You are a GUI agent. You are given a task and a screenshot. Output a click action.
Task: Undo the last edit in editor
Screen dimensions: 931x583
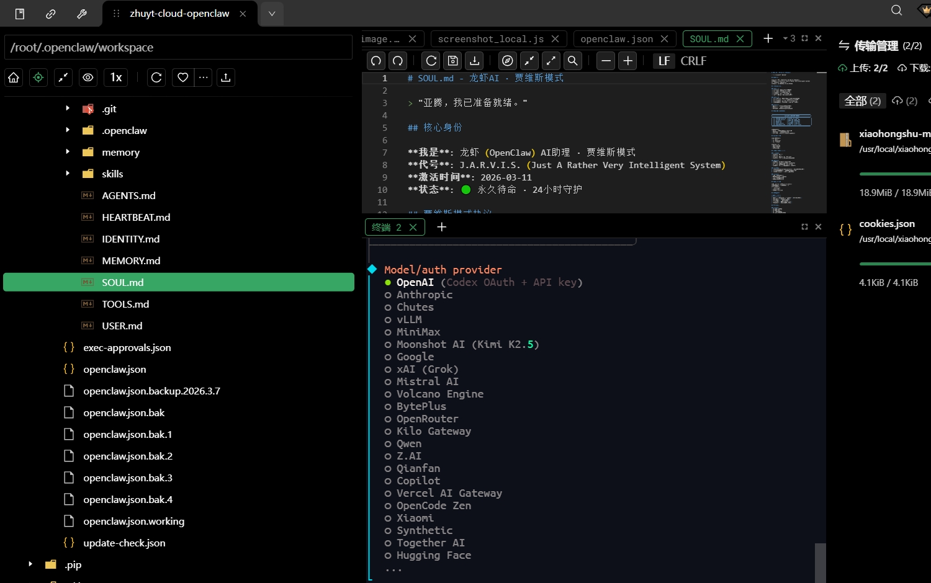tap(376, 61)
